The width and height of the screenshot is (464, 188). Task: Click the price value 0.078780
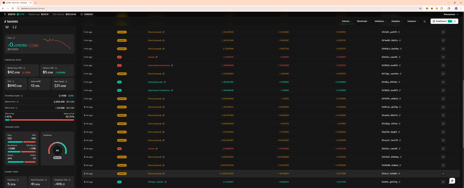coord(18,45)
